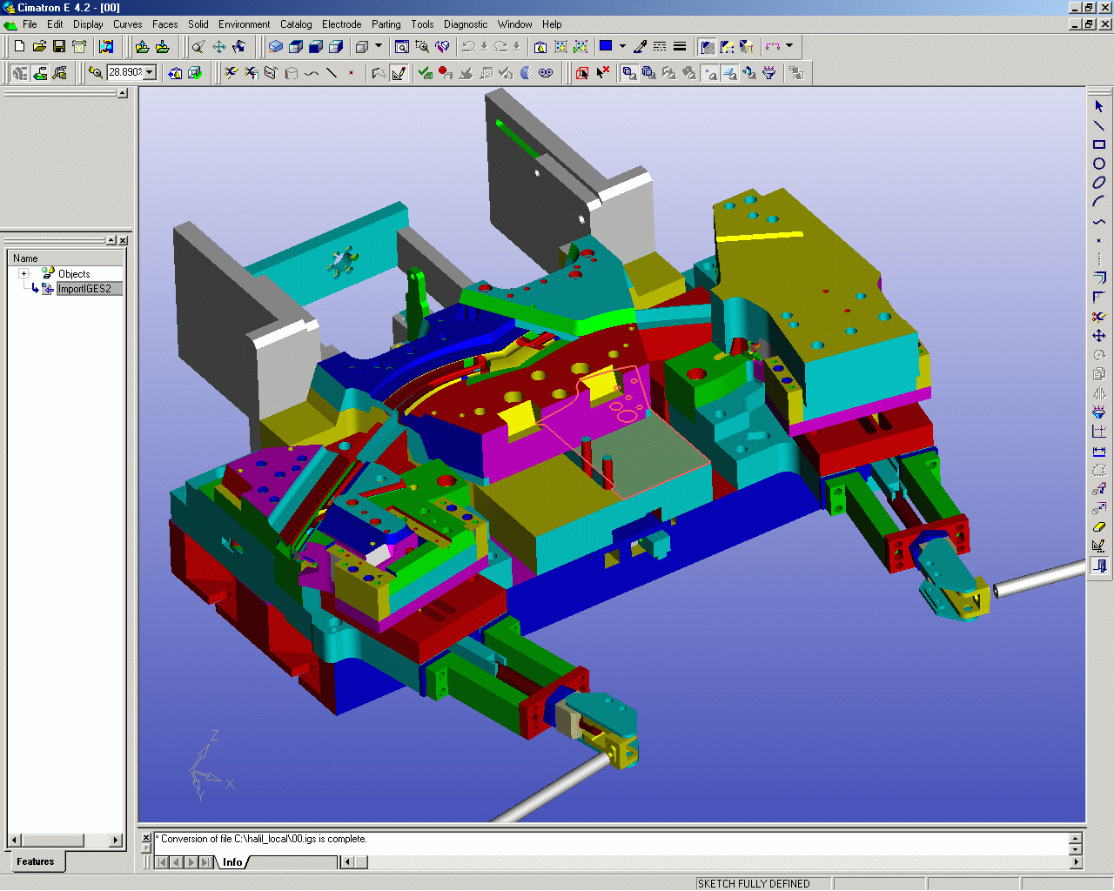Image resolution: width=1114 pixels, height=891 pixels.
Task: Toggle the shaded render mode button
Action: click(x=275, y=47)
